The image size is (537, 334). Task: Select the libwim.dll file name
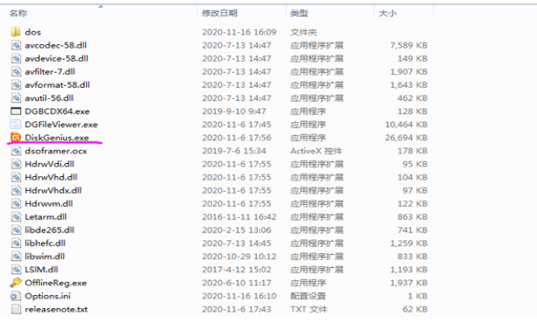tap(44, 257)
